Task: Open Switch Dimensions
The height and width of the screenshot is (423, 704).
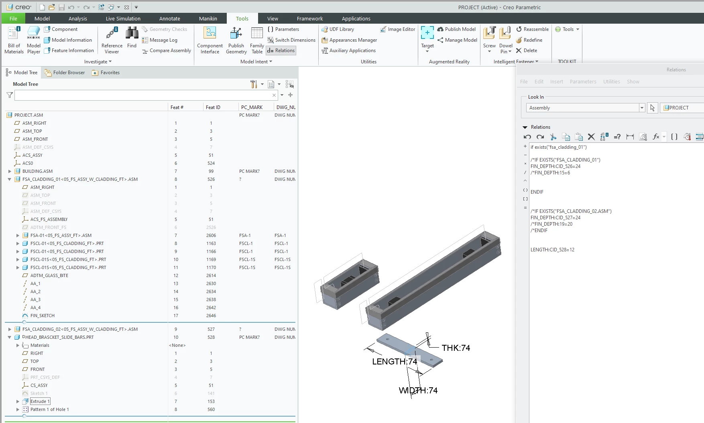Action: pos(291,40)
